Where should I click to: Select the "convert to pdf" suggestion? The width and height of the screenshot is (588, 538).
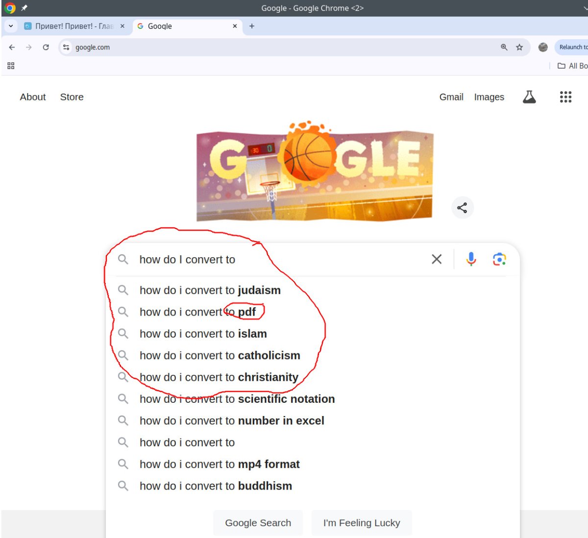197,312
